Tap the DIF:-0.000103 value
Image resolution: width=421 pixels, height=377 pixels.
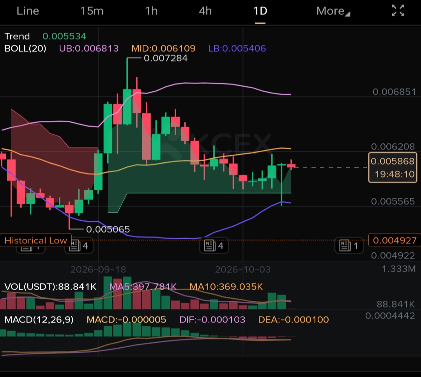212,320
